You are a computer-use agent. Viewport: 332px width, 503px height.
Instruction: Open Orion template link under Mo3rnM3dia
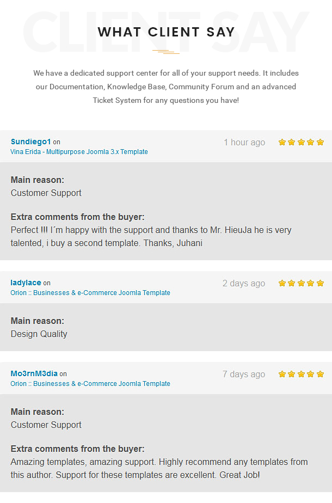(x=90, y=383)
